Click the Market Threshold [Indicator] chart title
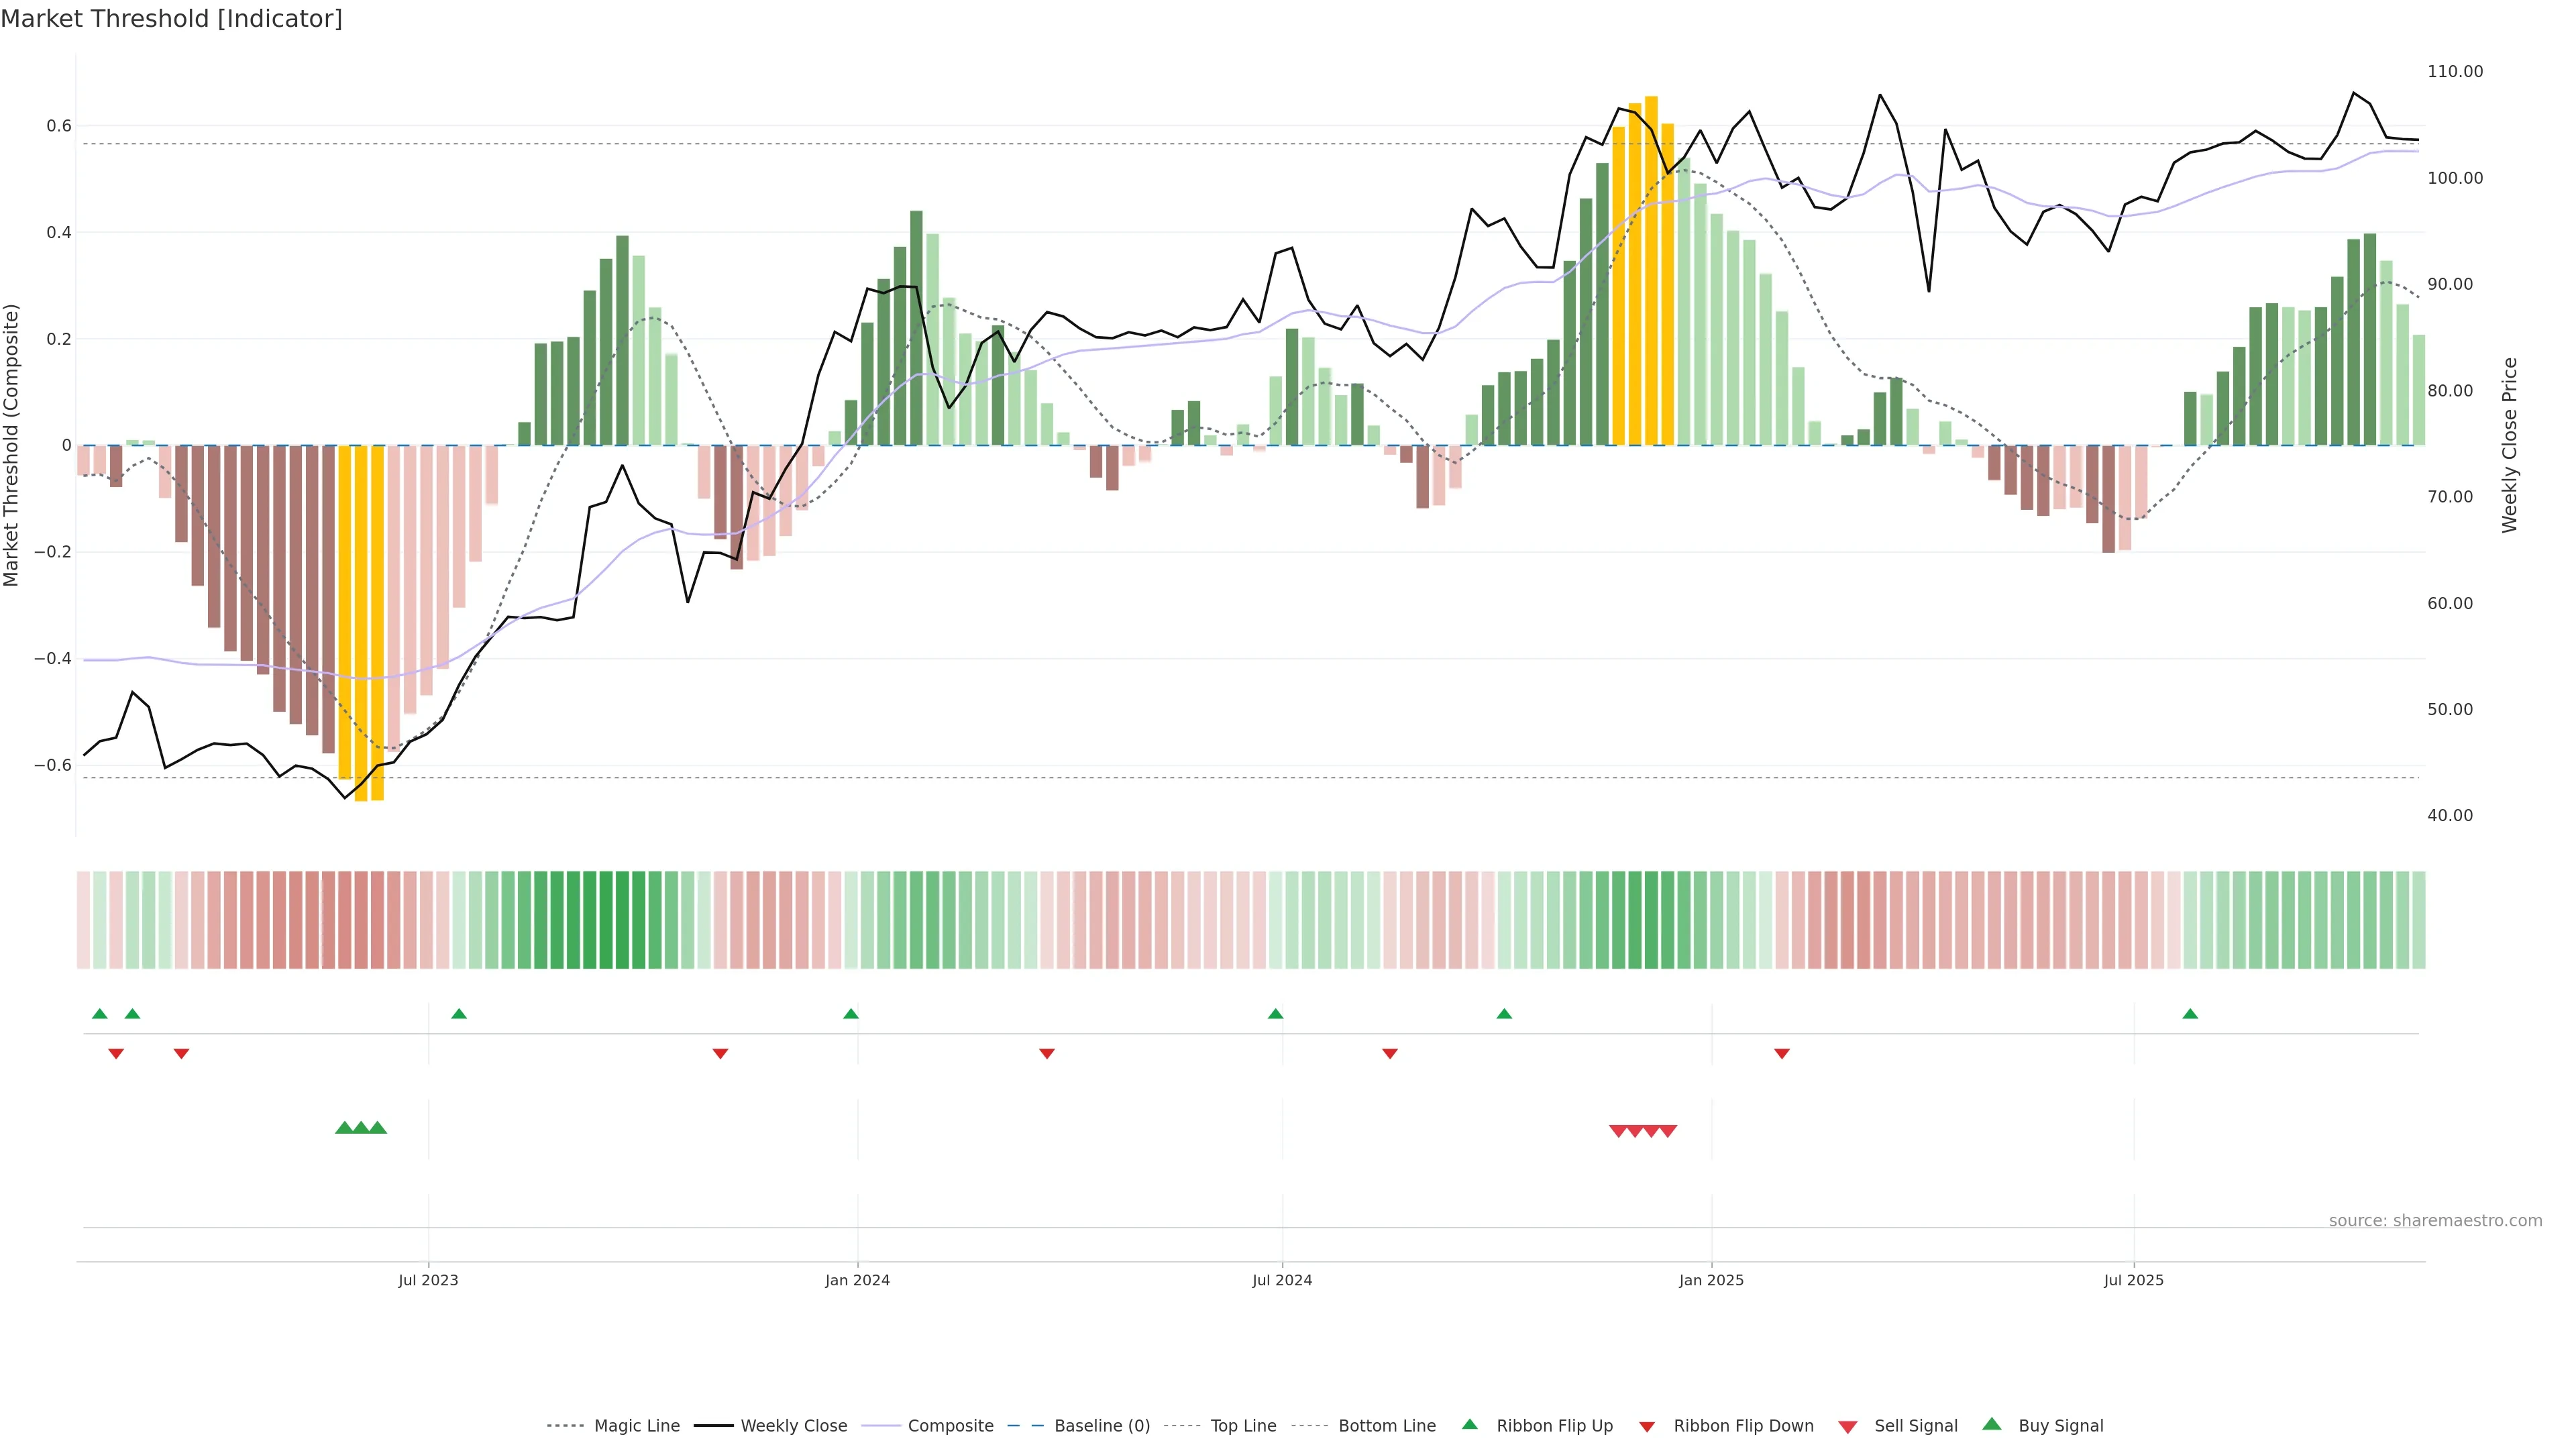Screen dimensions: 2576x1449 [171, 19]
